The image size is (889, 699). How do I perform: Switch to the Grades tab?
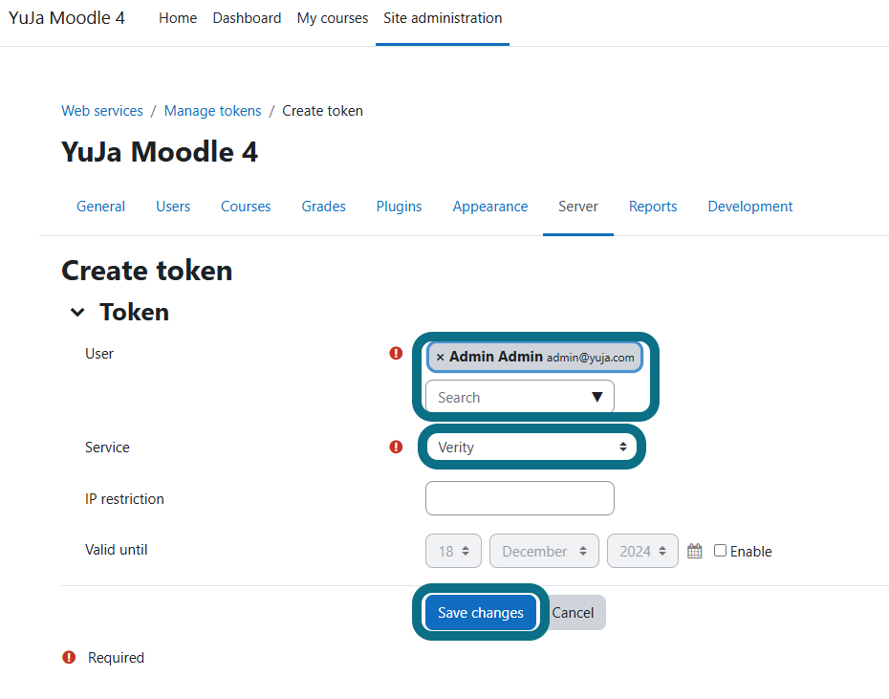(x=323, y=207)
